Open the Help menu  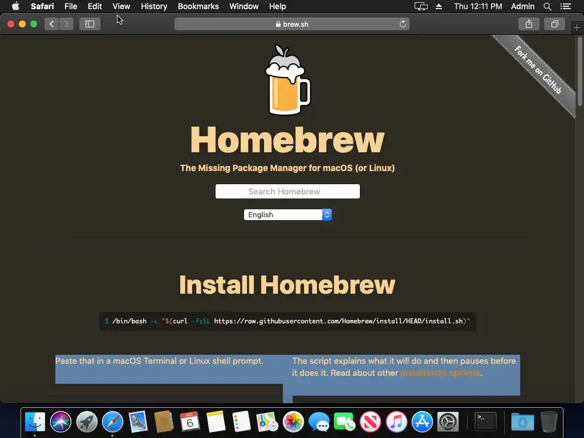coord(278,6)
